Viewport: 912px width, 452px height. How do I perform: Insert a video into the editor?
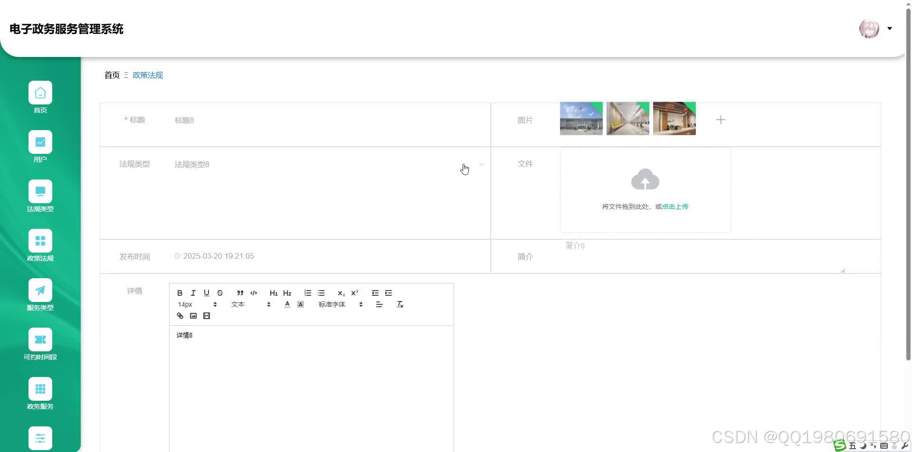[x=207, y=316]
